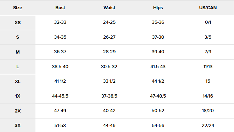The image size is (234, 132).
Task: Click the Bust column header
Action: (60, 8)
